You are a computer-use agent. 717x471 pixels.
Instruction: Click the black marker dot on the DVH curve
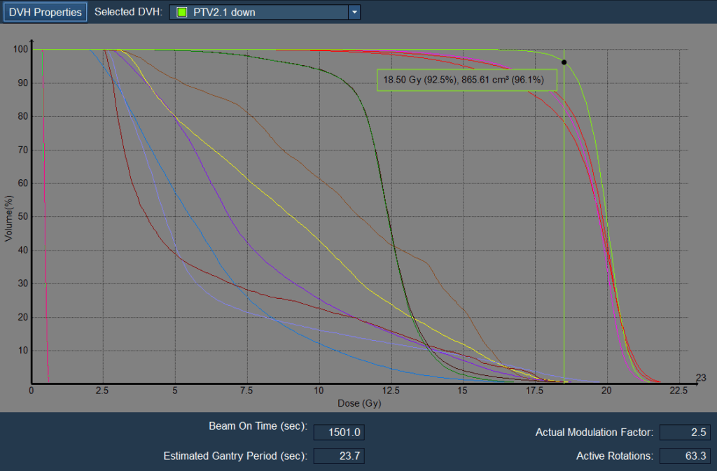click(564, 62)
